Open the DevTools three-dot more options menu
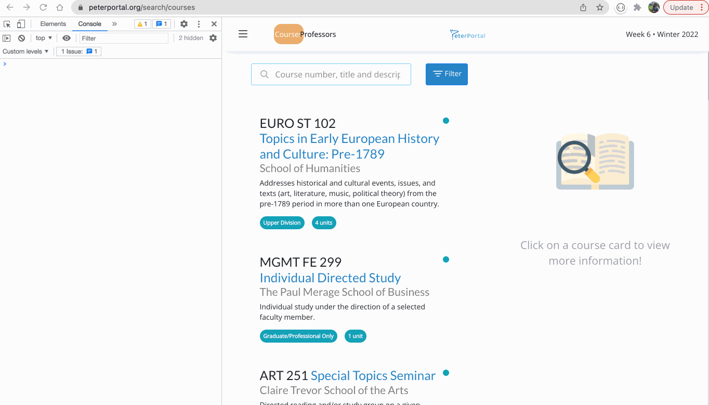The height and width of the screenshot is (405, 709). coord(199,23)
